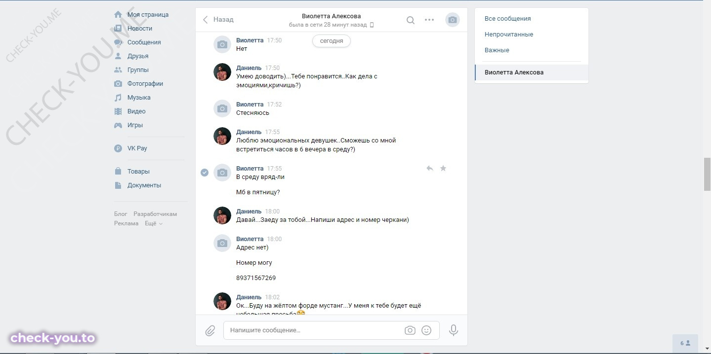Deselect the checked 'В среду вряд-ли' message
Viewport: 711px width, 354px height.
205,173
